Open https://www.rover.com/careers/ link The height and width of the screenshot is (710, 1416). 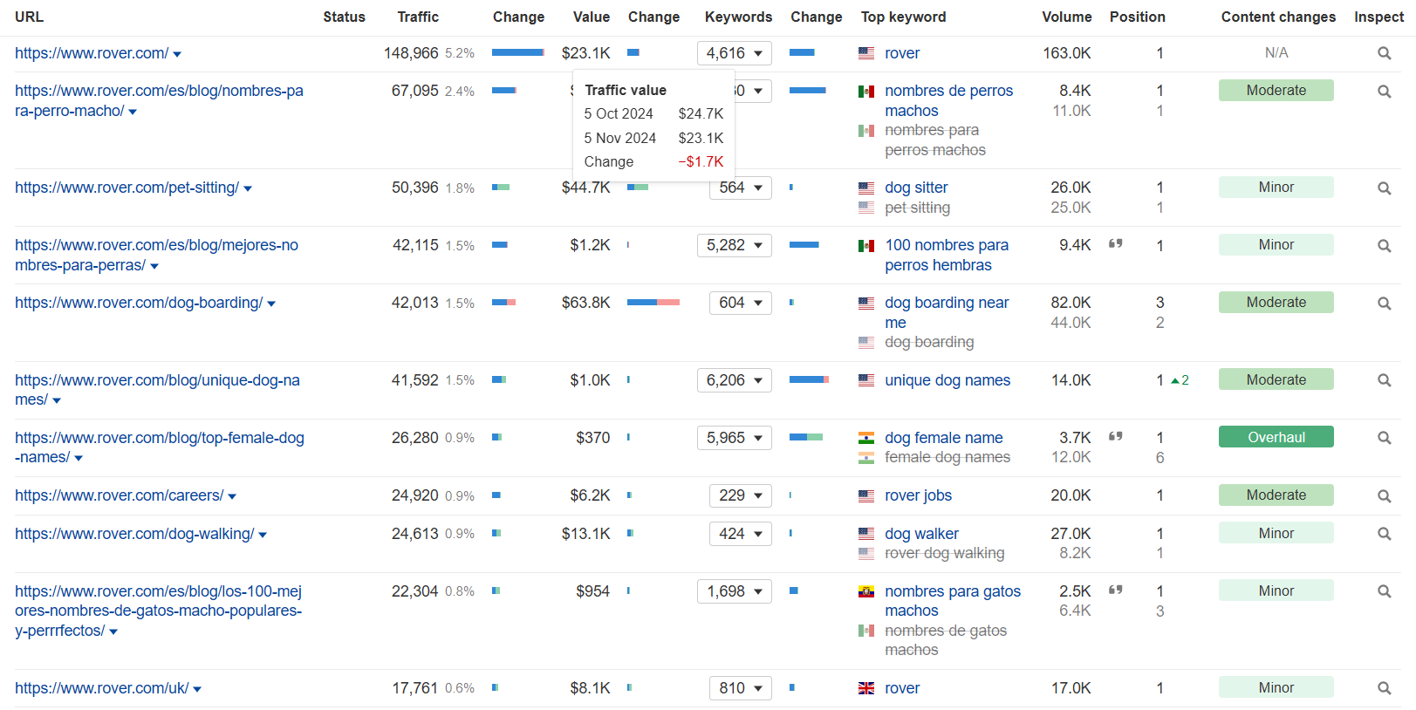pyautogui.click(x=120, y=495)
